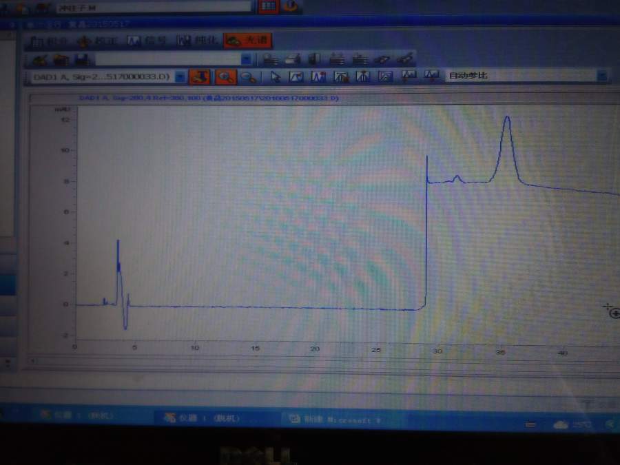
Task: Click the second spectrum icon after the pointer
Action: (319, 76)
